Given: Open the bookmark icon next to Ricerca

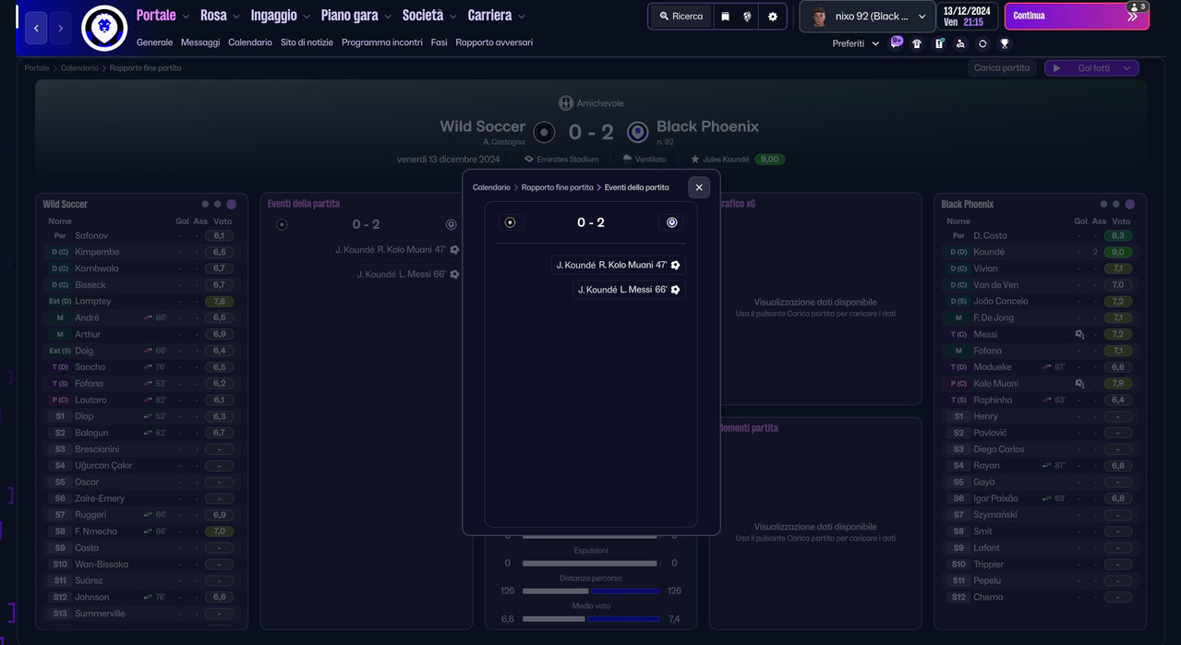Looking at the screenshot, I should tap(725, 17).
